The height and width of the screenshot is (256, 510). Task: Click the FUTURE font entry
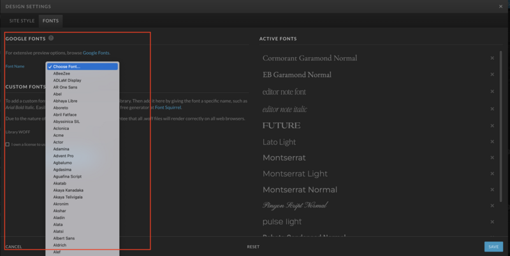pos(281,125)
